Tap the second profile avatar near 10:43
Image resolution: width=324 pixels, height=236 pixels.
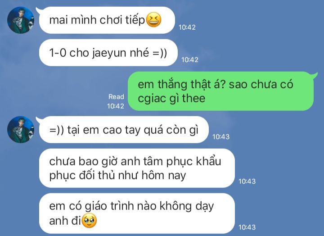(x=21, y=129)
